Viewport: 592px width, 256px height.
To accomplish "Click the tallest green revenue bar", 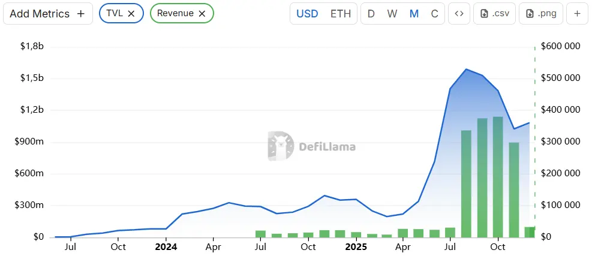I will coord(497,177).
